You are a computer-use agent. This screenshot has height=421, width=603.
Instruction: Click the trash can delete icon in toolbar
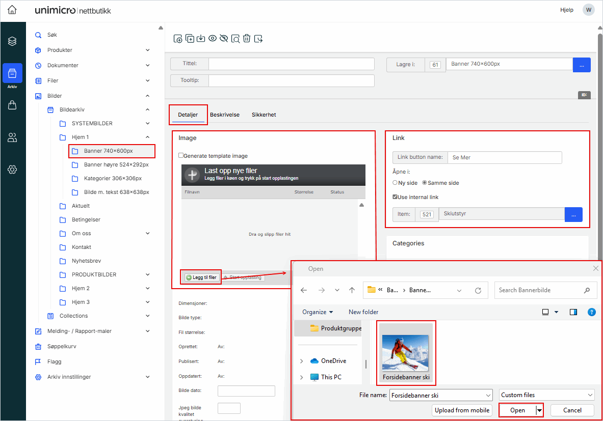247,39
